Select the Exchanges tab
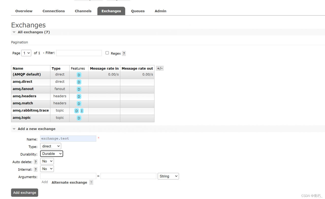The height and width of the screenshot is (199, 325). tap(111, 11)
